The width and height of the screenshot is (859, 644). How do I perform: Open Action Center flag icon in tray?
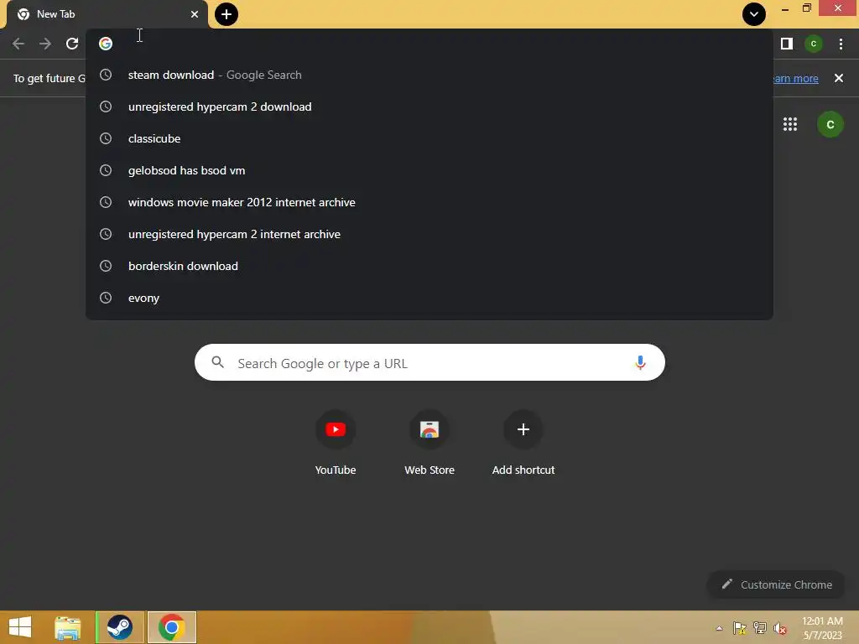(740, 628)
